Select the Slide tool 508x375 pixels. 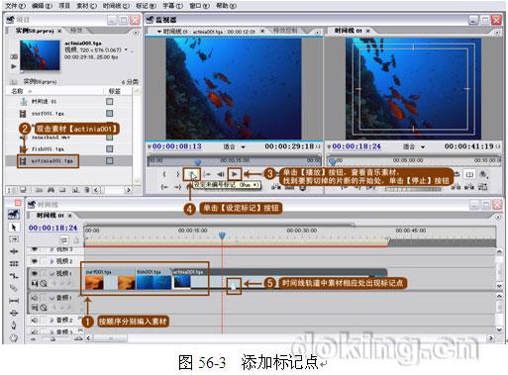point(14,313)
